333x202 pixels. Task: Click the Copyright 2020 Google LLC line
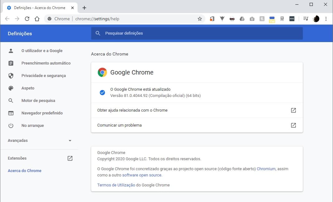click(x=149, y=159)
